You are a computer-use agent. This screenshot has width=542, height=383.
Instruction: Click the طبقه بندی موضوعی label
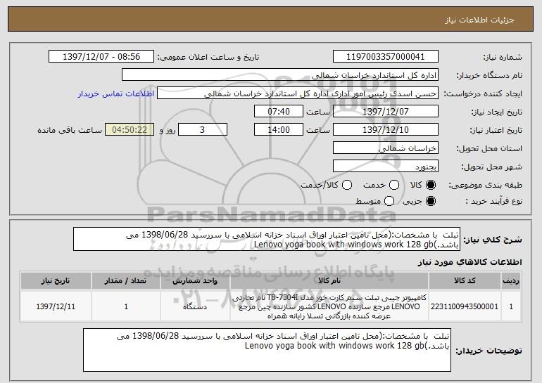[x=485, y=186]
